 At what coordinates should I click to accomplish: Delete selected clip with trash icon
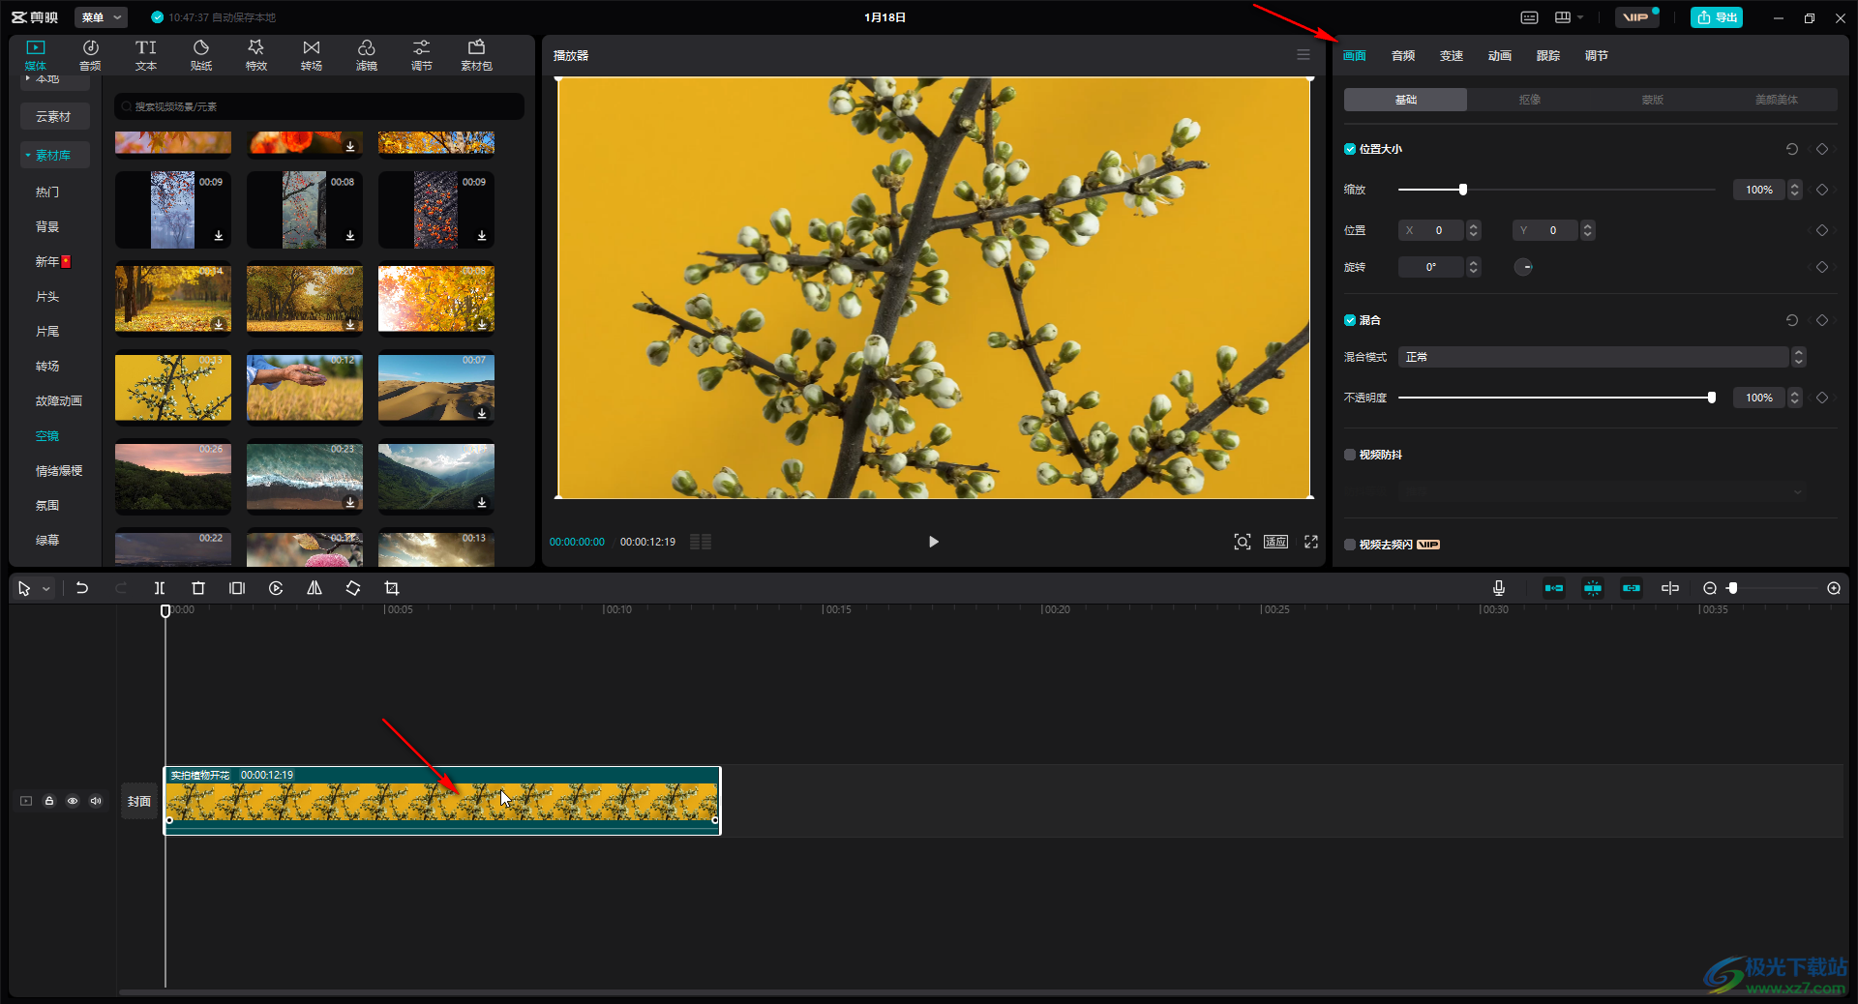(x=198, y=588)
